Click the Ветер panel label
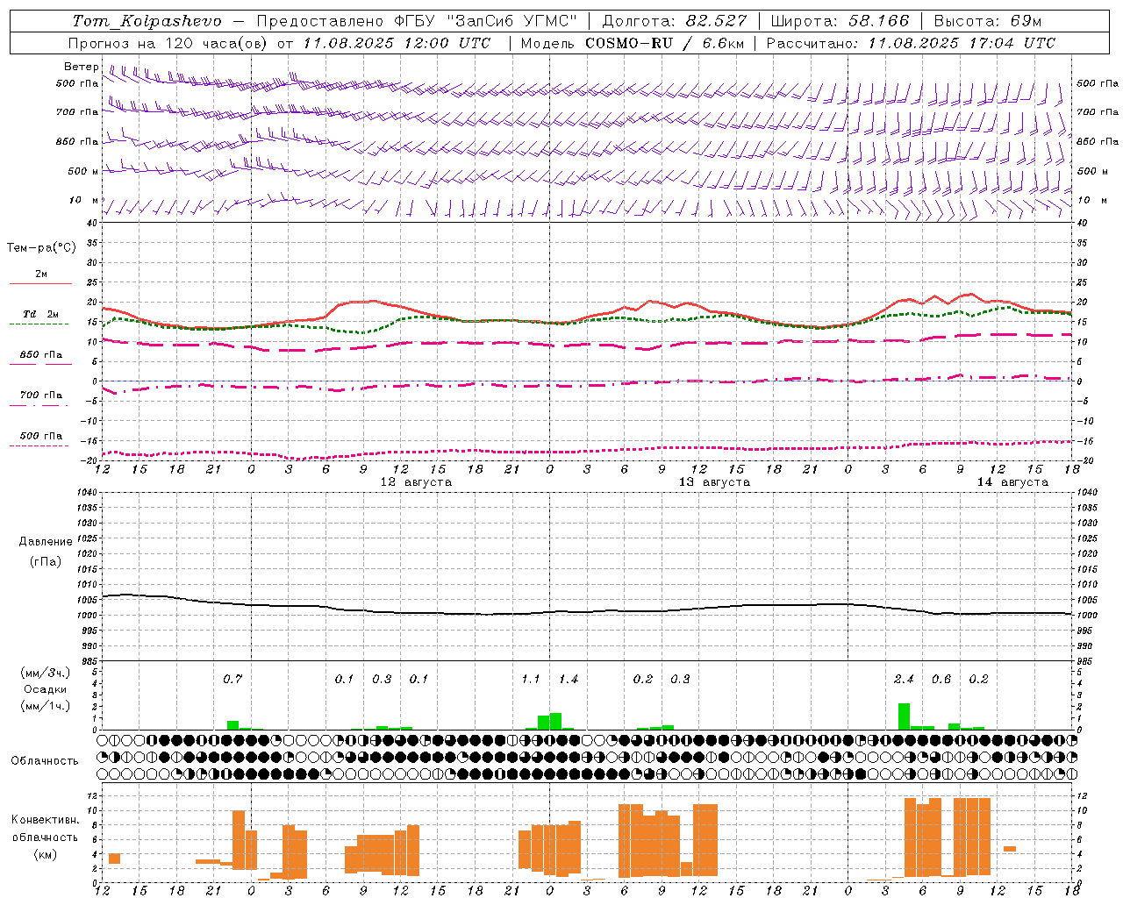This screenshot has height=898, width=1123. click(81, 67)
